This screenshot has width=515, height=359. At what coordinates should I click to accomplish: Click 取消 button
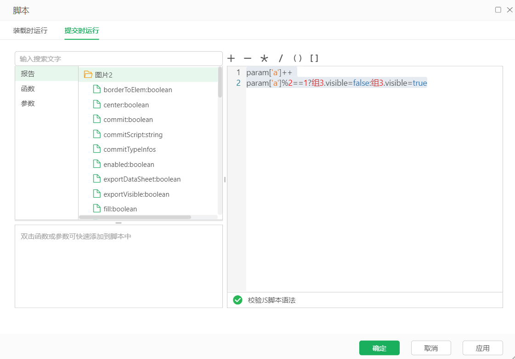431,348
